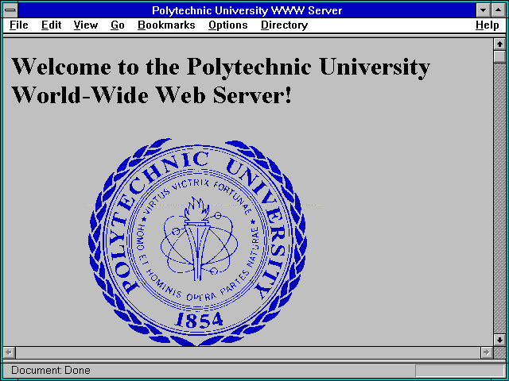The width and height of the screenshot is (509, 381).
Task: Click the minimize down-arrow button in title bar
Action: point(483,10)
